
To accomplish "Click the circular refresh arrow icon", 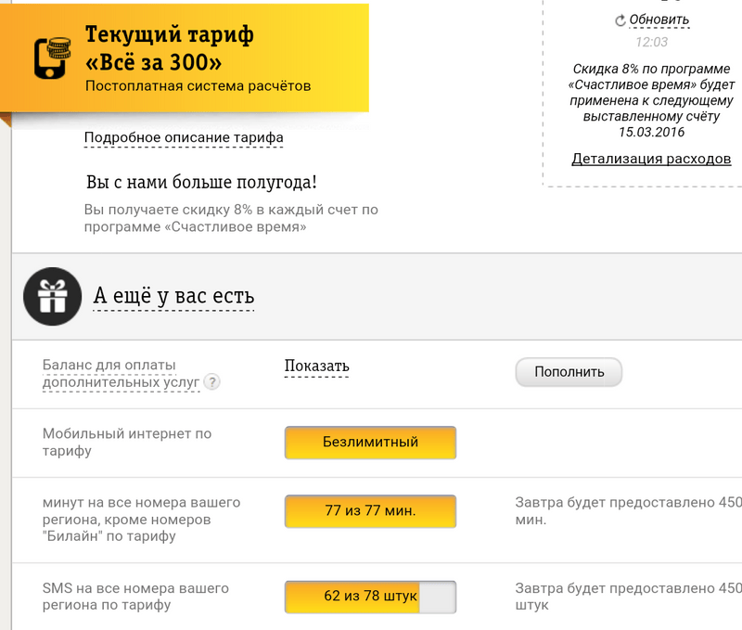I will click(620, 20).
